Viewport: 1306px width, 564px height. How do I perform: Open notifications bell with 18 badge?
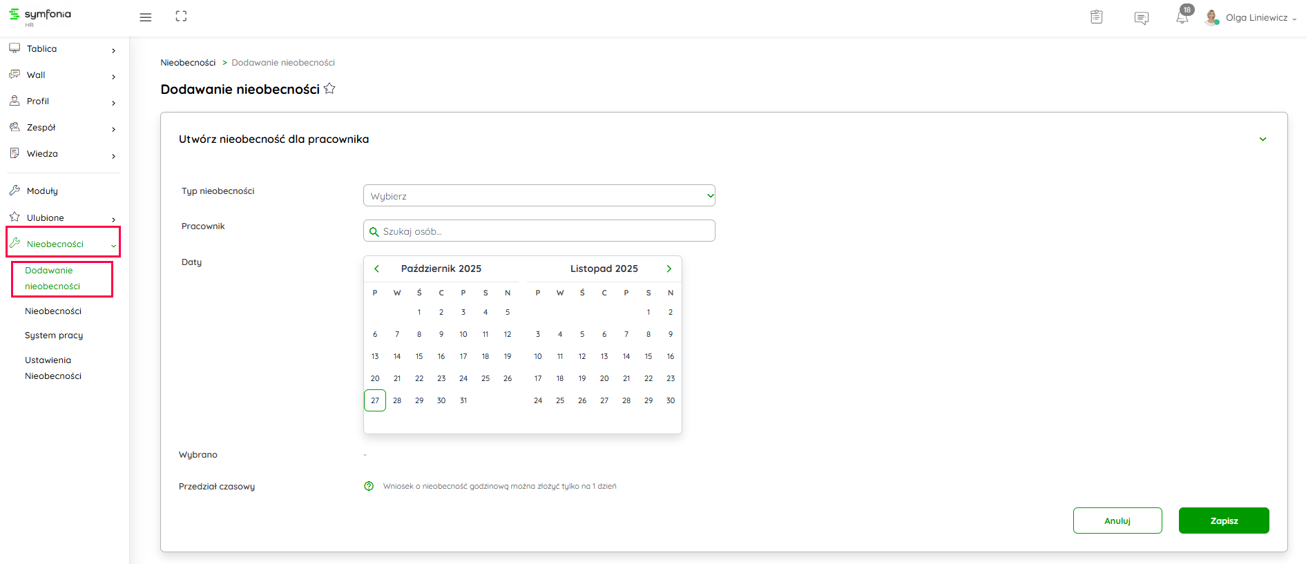1182,17
